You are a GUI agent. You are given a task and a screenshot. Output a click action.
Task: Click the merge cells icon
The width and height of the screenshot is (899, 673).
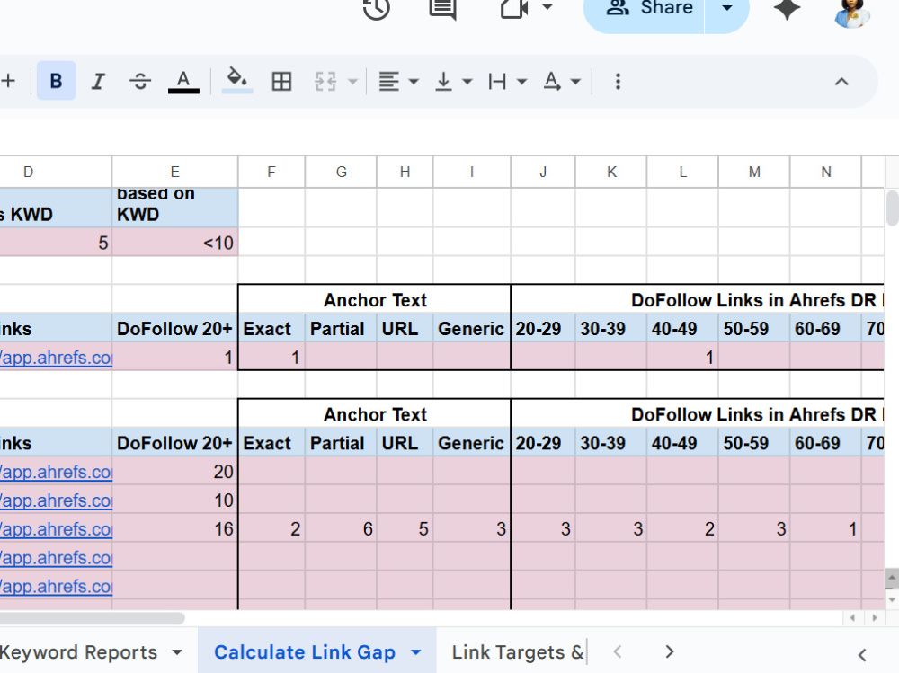pos(325,81)
